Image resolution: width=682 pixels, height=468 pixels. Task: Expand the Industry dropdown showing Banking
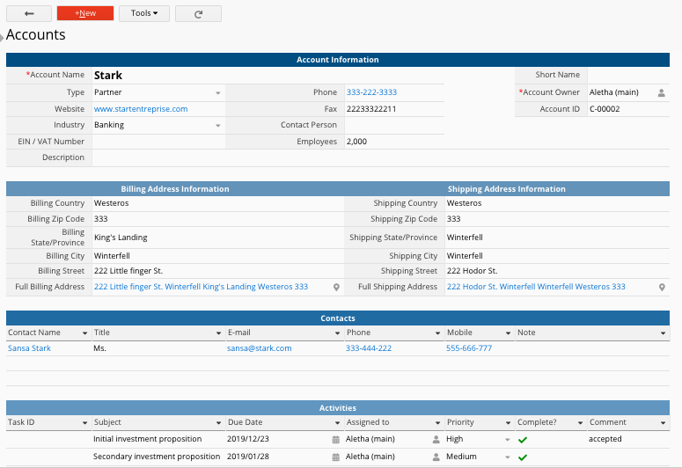218,126
